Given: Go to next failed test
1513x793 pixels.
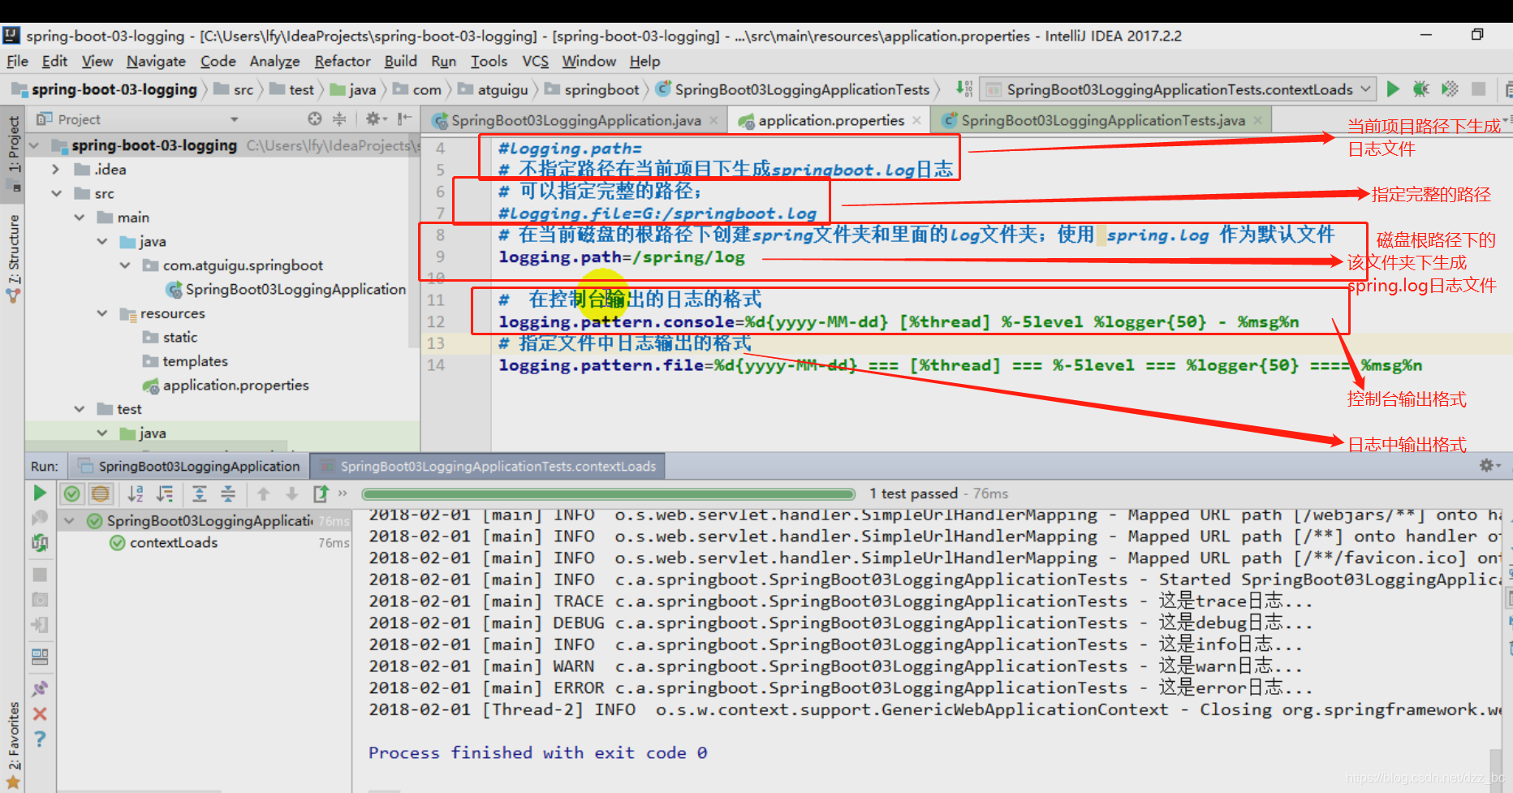Looking at the screenshot, I should (x=291, y=493).
